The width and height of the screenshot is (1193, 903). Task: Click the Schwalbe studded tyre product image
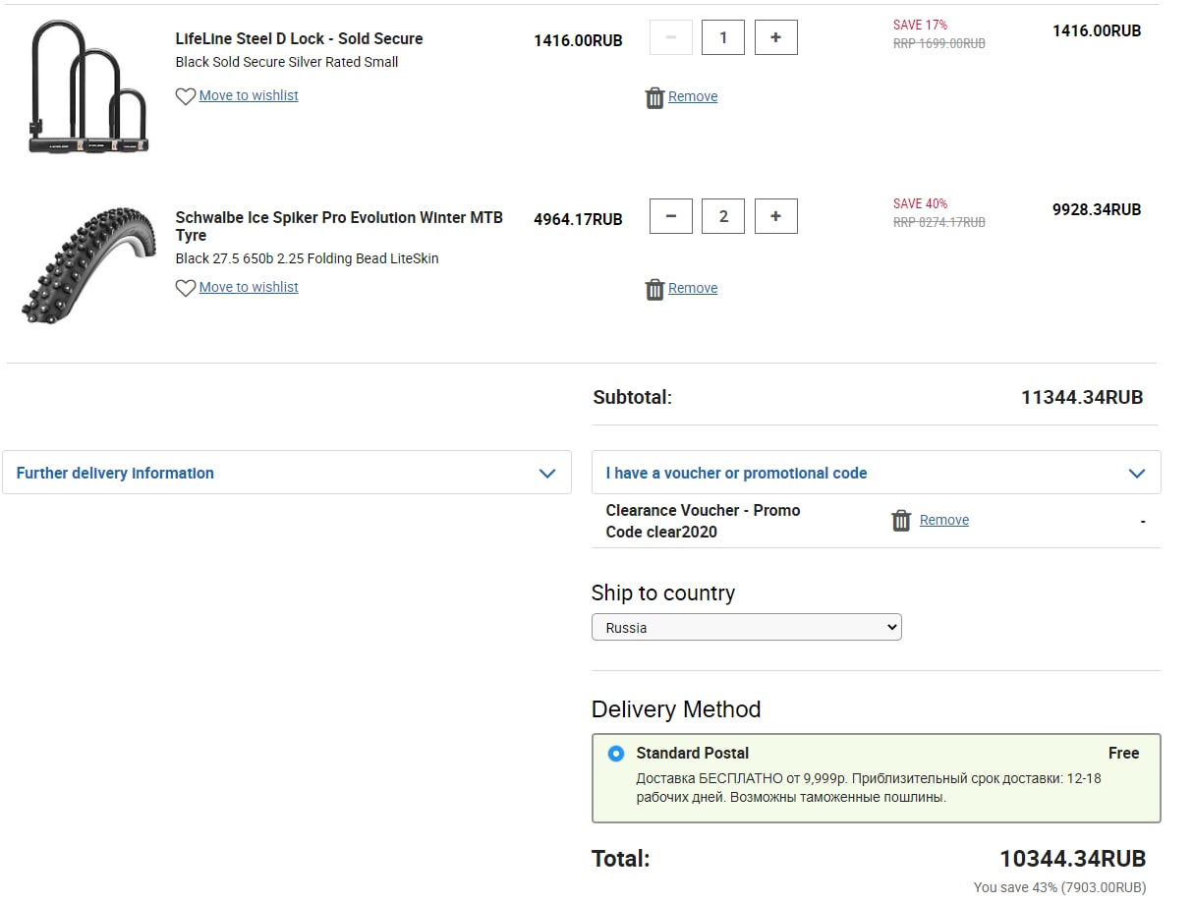pos(88,265)
